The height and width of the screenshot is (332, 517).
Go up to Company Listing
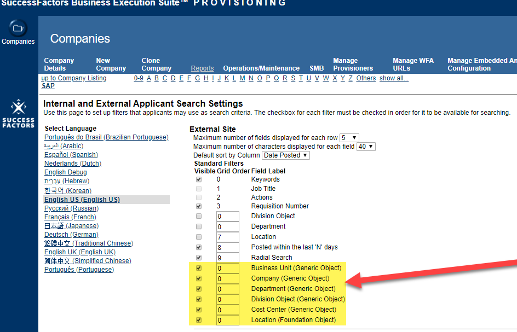(x=74, y=78)
